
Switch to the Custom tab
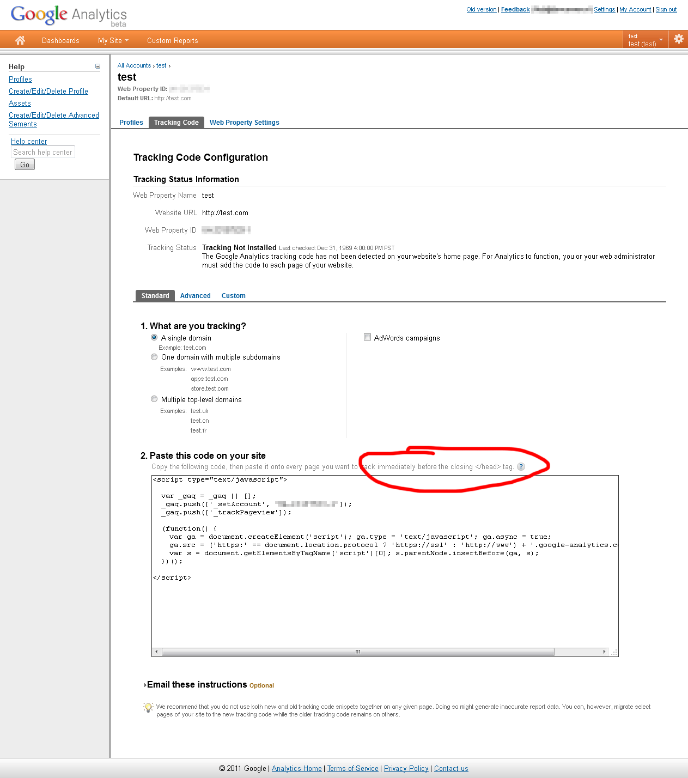[234, 296]
